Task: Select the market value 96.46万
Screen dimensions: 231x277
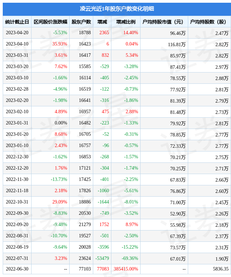Action: point(178,33)
